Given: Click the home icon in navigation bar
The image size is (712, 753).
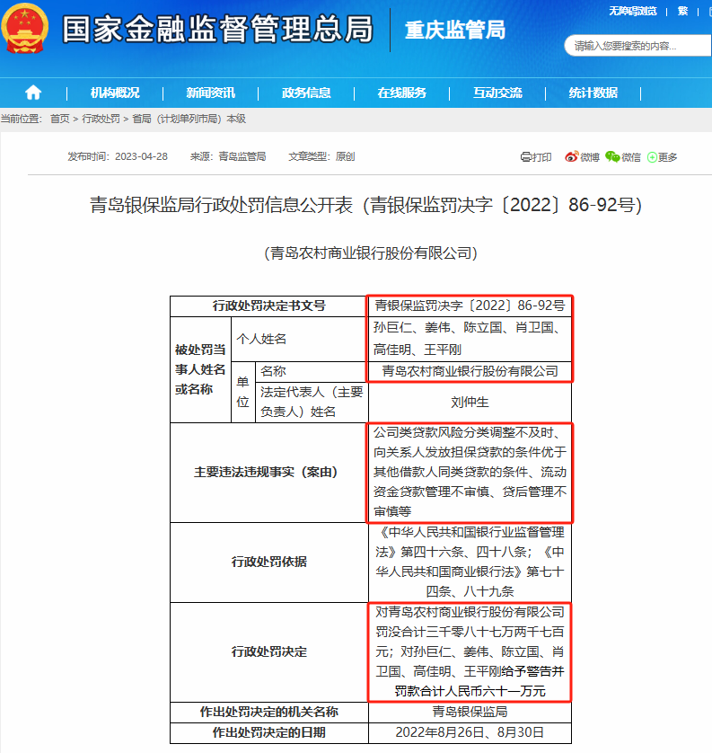Looking at the screenshot, I should pyautogui.click(x=33, y=93).
